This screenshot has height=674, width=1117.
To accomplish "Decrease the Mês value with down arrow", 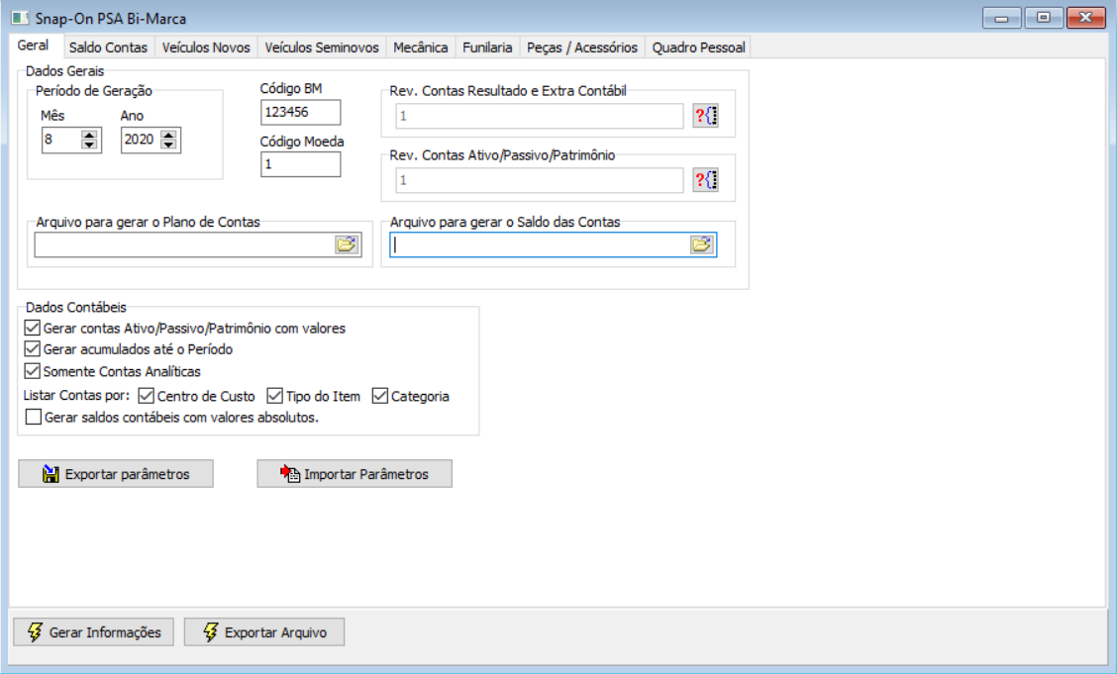I will point(89,144).
